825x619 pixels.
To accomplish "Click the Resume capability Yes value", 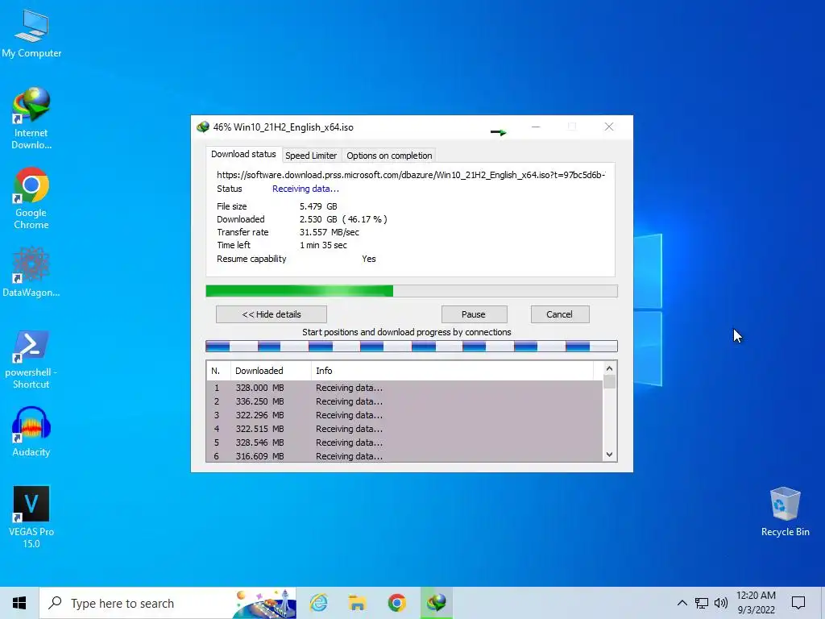I will (x=369, y=259).
